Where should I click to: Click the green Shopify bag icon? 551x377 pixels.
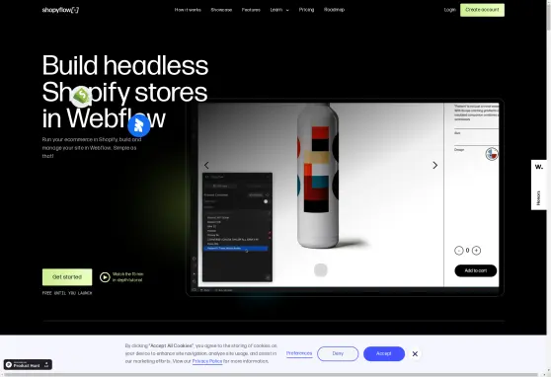(82, 96)
